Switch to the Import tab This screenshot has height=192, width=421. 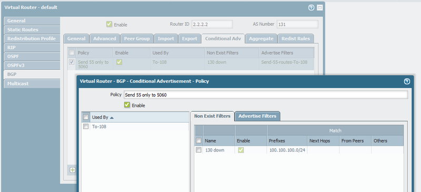click(x=166, y=39)
